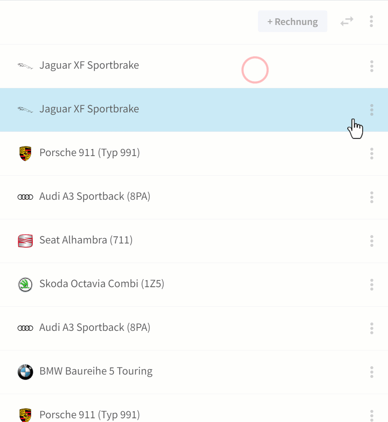The height and width of the screenshot is (422, 388).
Task: Select the highlighted Jaguar XF Sportbrake row
Action: click(194, 110)
